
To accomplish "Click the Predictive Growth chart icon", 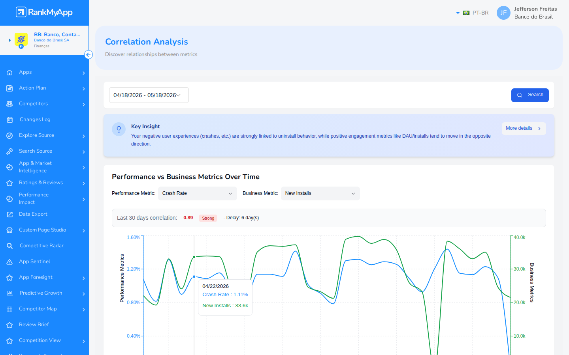I will tap(10, 293).
